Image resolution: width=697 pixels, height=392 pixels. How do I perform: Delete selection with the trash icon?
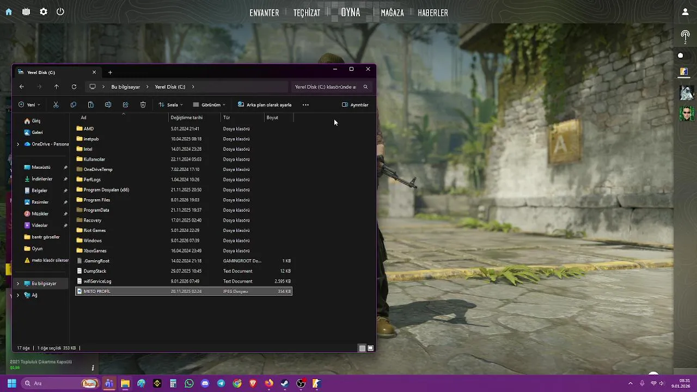tap(143, 105)
